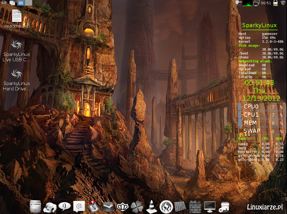Viewport: 287px width, 214px height.
Task: Lock the screen with the padlock tray icon
Action: 275,3
